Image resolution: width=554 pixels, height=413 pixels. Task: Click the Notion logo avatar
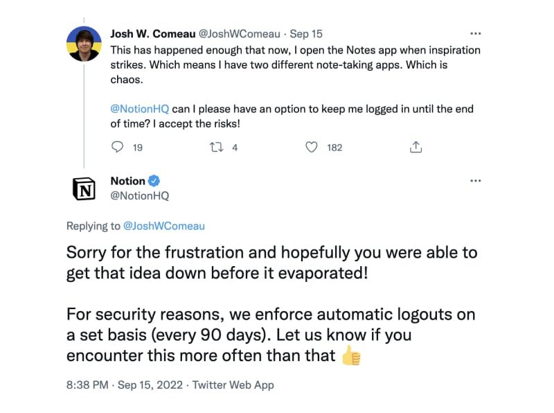point(84,188)
